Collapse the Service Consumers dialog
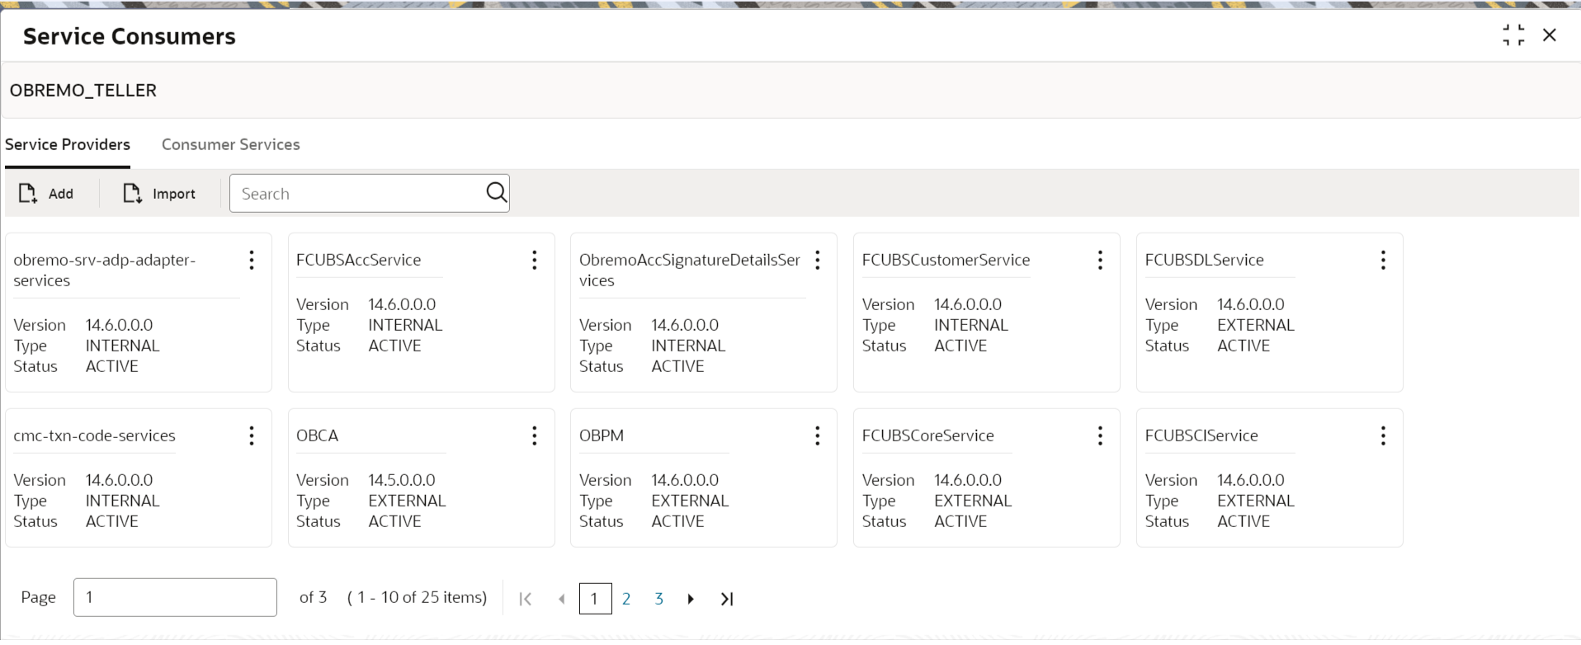 pyautogui.click(x=1513, y=35)
